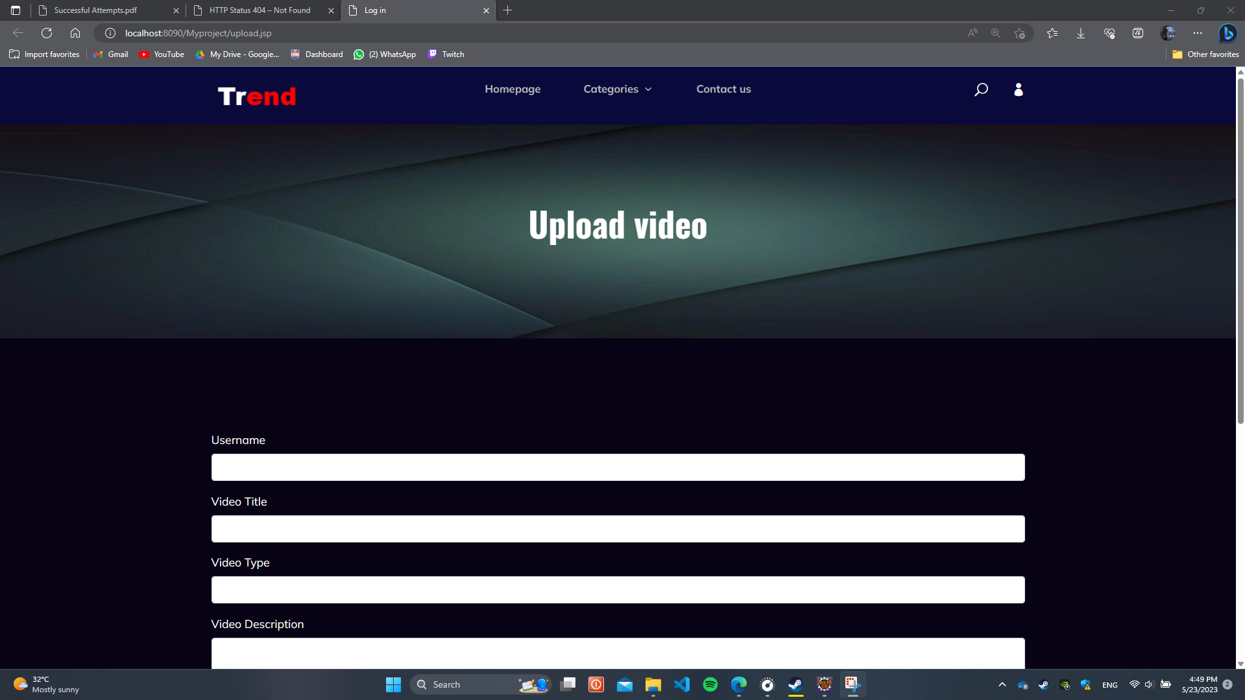Switch to the HTTP Status 404 tab
The width and height of the screenshot is (1245, 700).
pyautogui.click(x=259, y=10)
